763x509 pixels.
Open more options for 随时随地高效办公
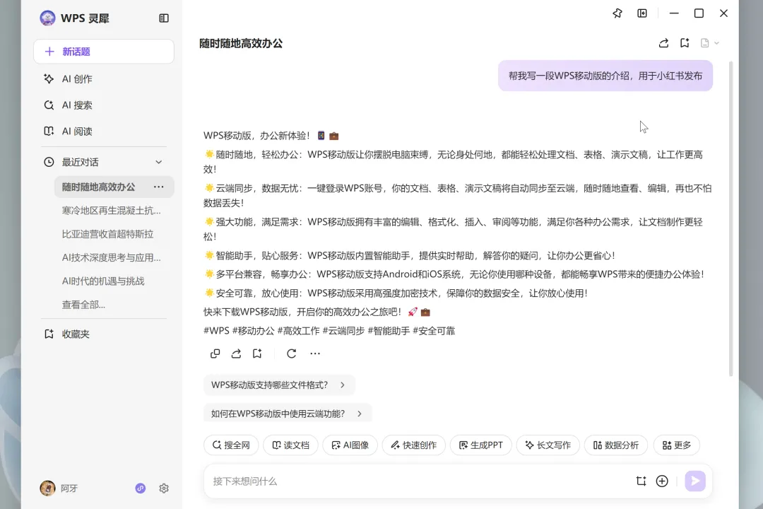[159, 187]
